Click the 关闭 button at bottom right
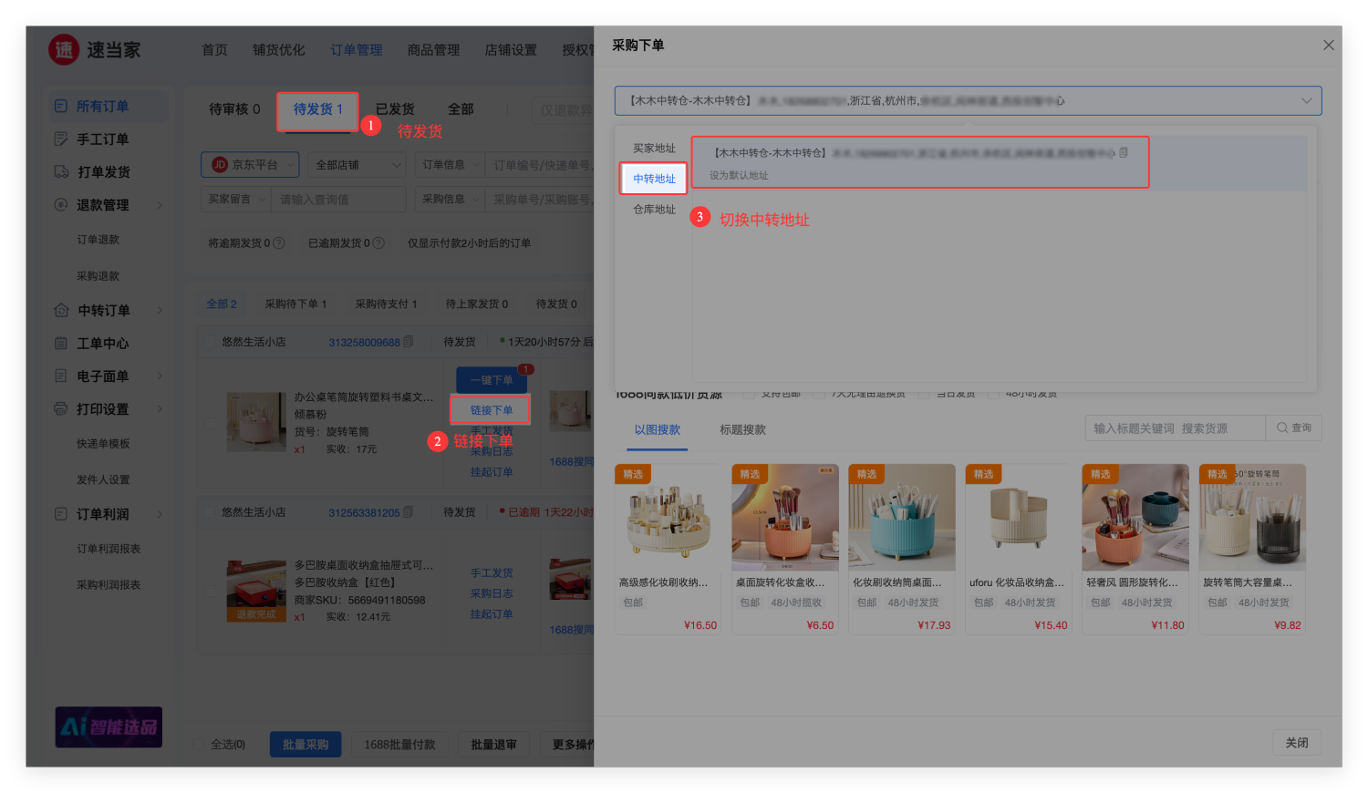 [x=1296, y=743]
